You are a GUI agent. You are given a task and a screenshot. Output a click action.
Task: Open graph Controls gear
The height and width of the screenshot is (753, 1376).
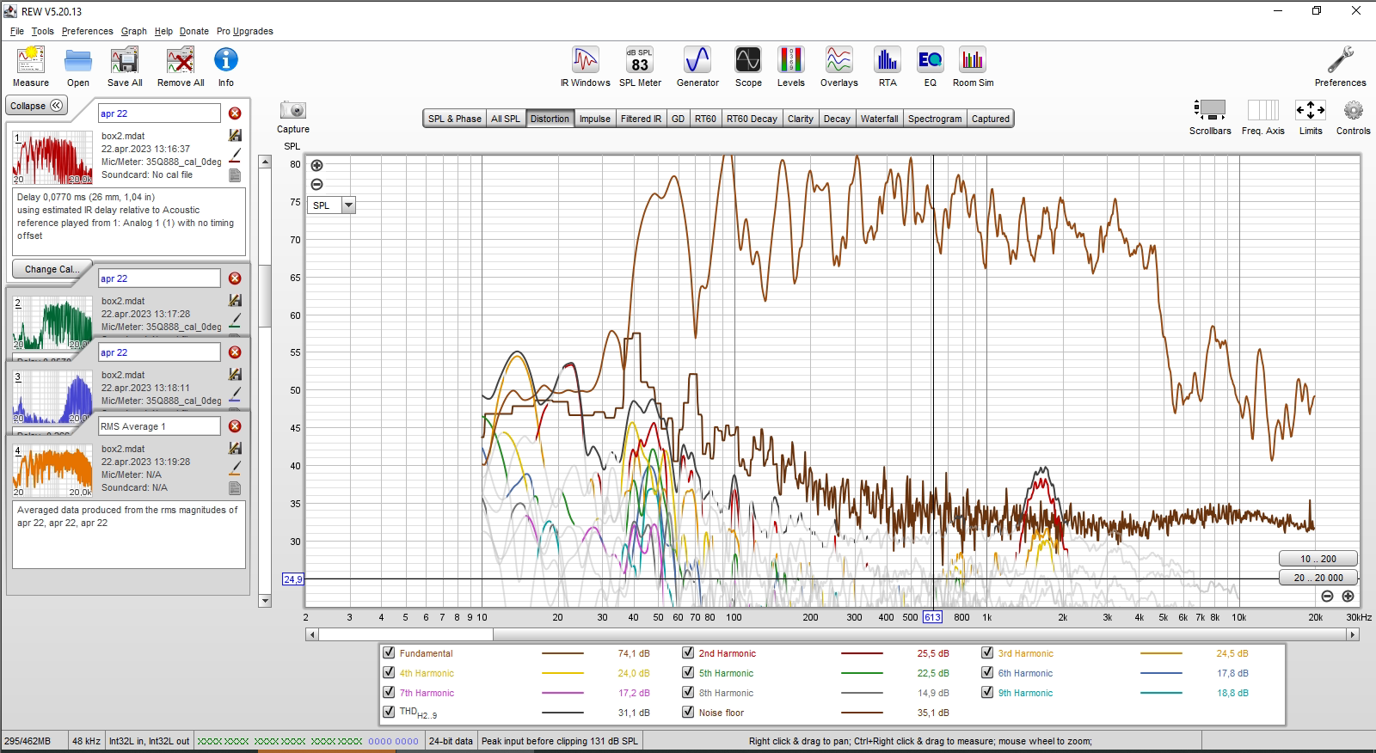(x=1353, y=117)
